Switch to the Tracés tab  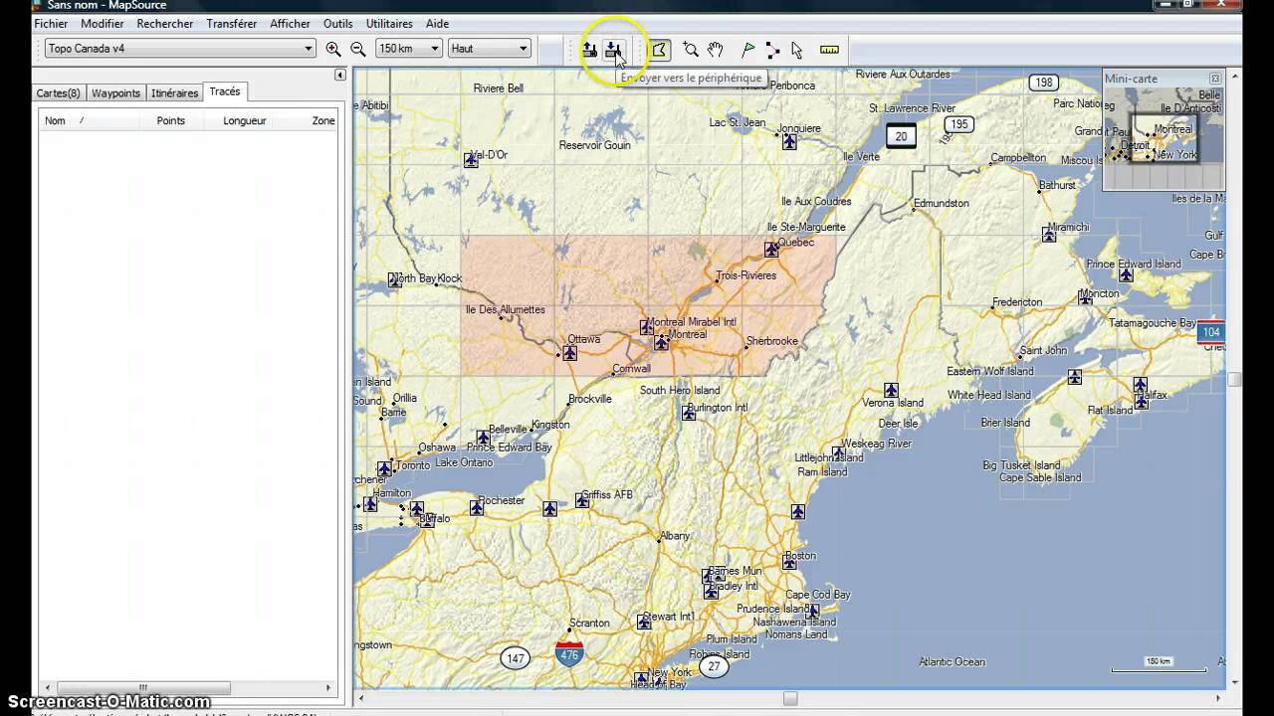click(x=225, y=91)
